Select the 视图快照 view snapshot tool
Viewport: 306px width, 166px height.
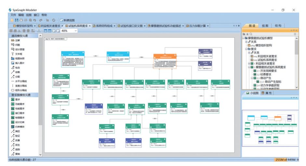point(18,58)
